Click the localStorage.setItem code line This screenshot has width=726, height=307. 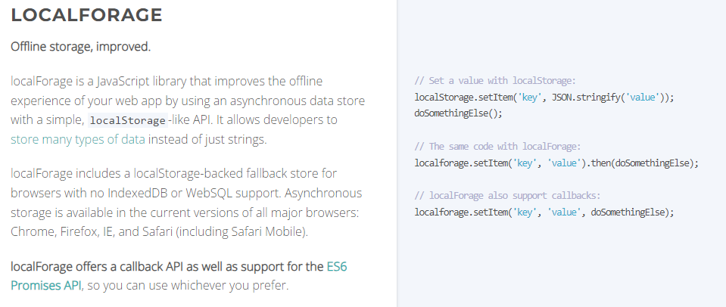[544, 98]
